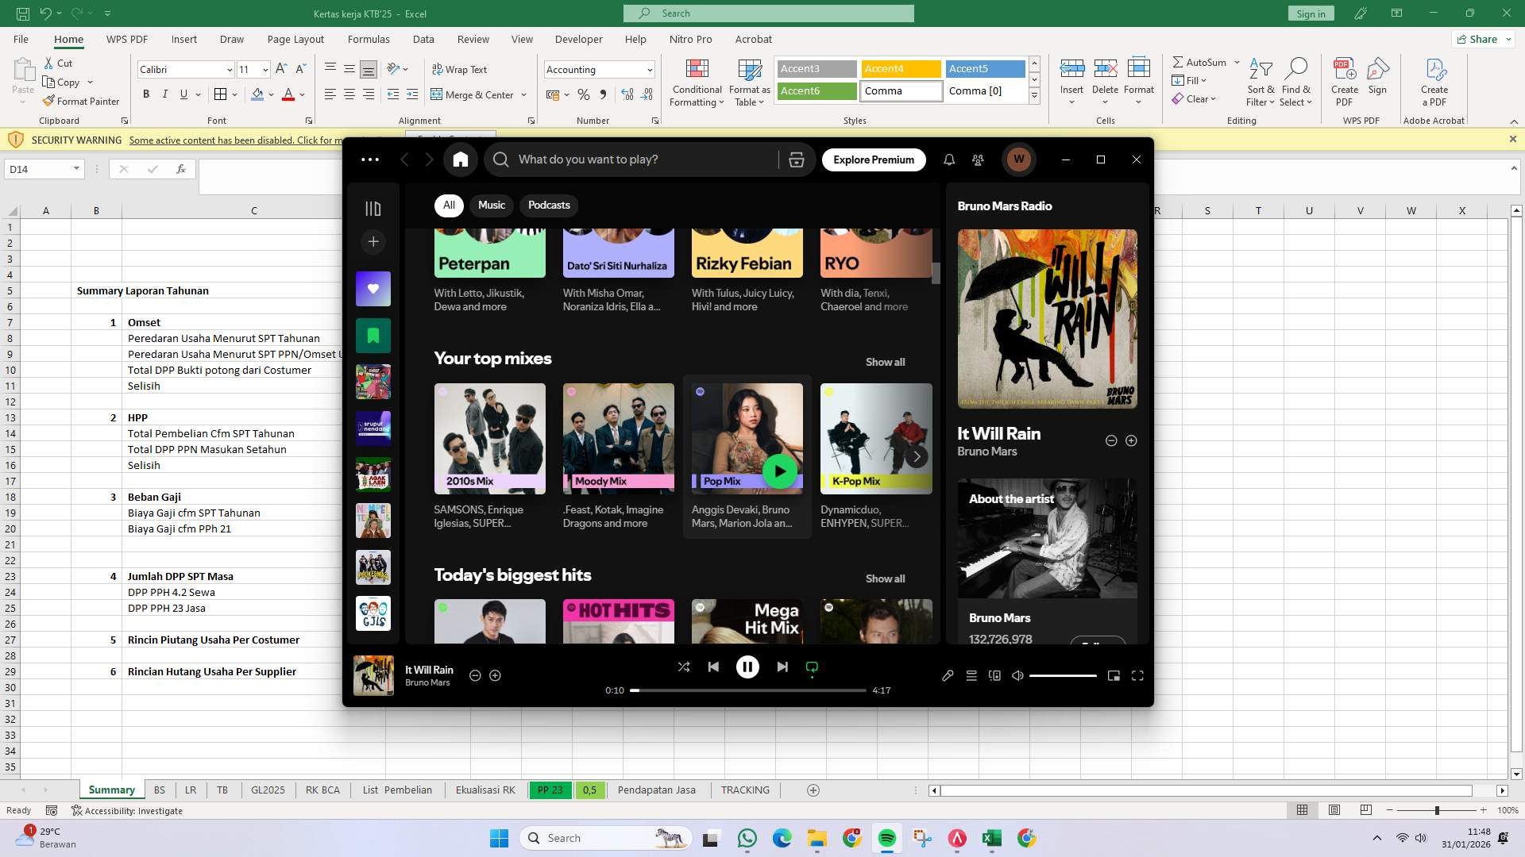1525x857 pixels.
Task: Open the Accounting number format dropdown
Action: [x=650, y=70]
